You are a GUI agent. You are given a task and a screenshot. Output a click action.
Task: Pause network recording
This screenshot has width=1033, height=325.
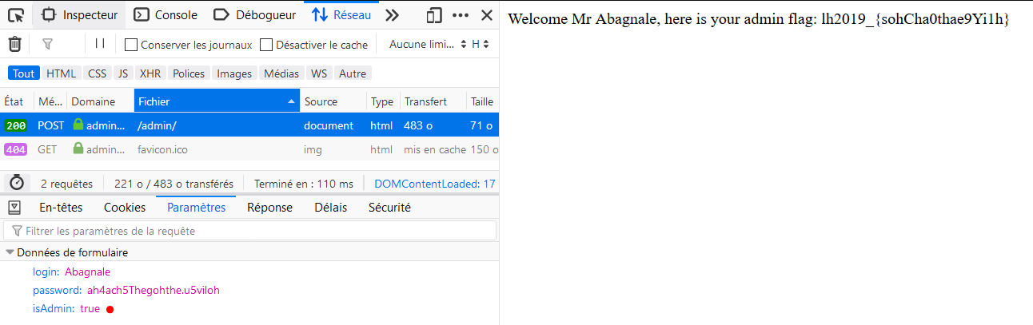(100, 44)
